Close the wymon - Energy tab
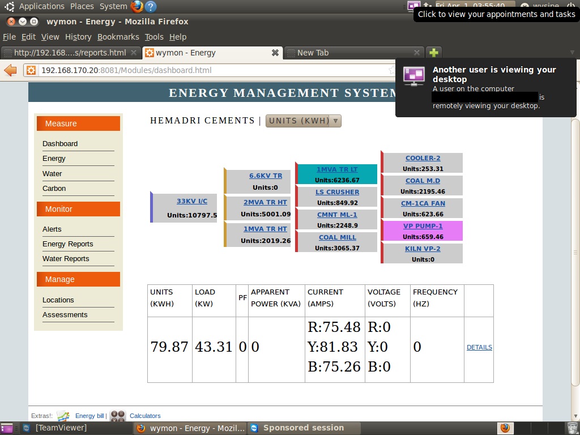The image size is (580, 435). [275, 53]
